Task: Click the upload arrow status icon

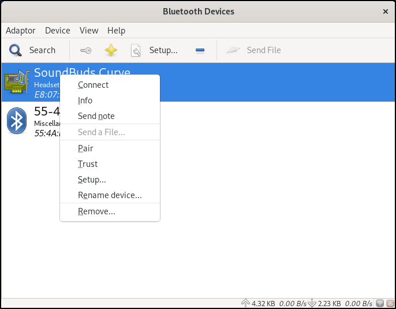Action: click(x=245, y=303)
